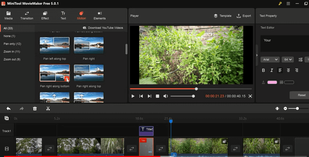Delete the selected clip
Image resolution: width=309 pixels, height=157 pixels.
[35, 109]
